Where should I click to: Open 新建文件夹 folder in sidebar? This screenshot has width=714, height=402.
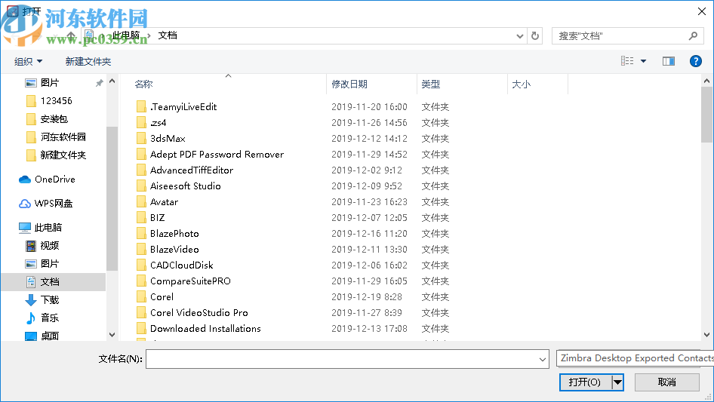click(x=56, y=155)
